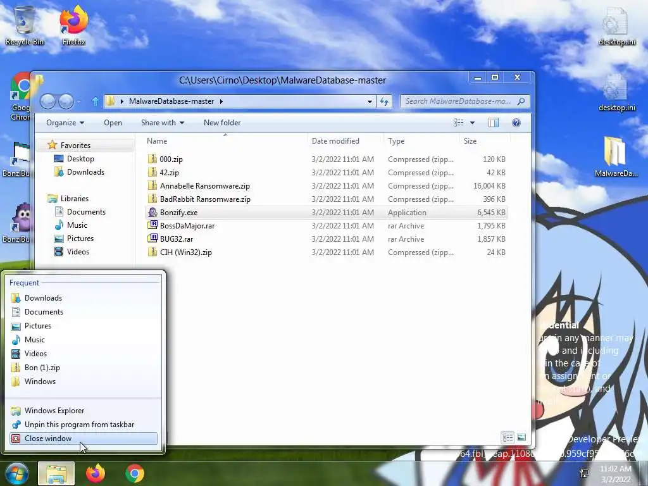Select the Bonzify.exe file icon
Screen dimensions: 648x486
(153, 213)
